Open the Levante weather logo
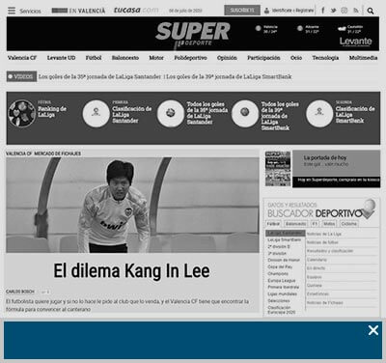386x363 pixels. tap(355, 42)
